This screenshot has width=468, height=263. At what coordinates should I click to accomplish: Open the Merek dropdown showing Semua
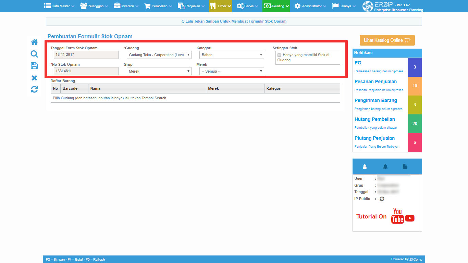click(x=232, y=71)
